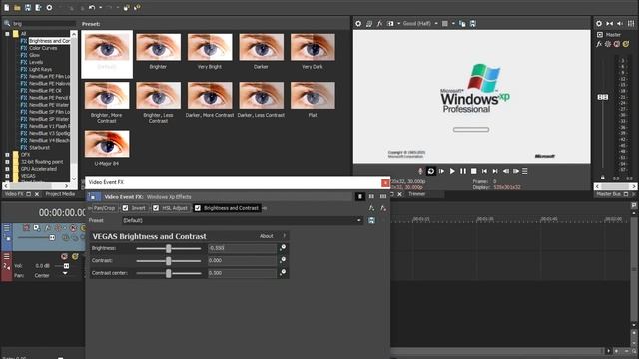Image resolution: width=639 pixels, height=359 pixels.
Task: Open preview properties gear icon
Action: click(x=358, y=24)
